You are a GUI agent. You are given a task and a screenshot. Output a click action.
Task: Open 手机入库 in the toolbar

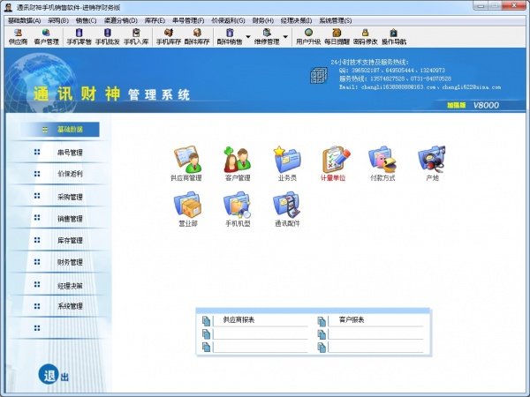pyautogui.click(x=136, y=36)
